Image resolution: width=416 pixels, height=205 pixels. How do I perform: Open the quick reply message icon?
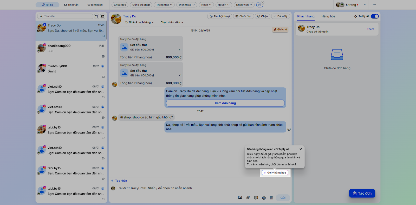tap(256, 198)
